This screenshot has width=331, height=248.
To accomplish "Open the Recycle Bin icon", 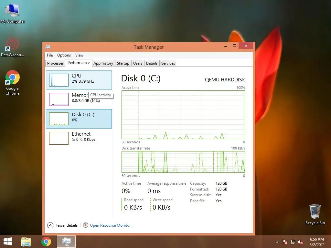I will (315, 214).
